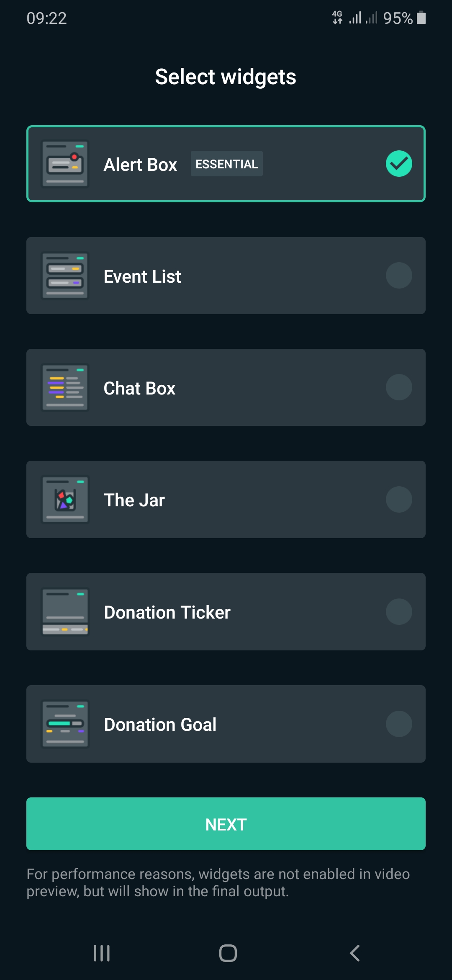Tap the Donation Goal widget icon
Viewport: 452px width, 980px height.
(x=65, y=724)
